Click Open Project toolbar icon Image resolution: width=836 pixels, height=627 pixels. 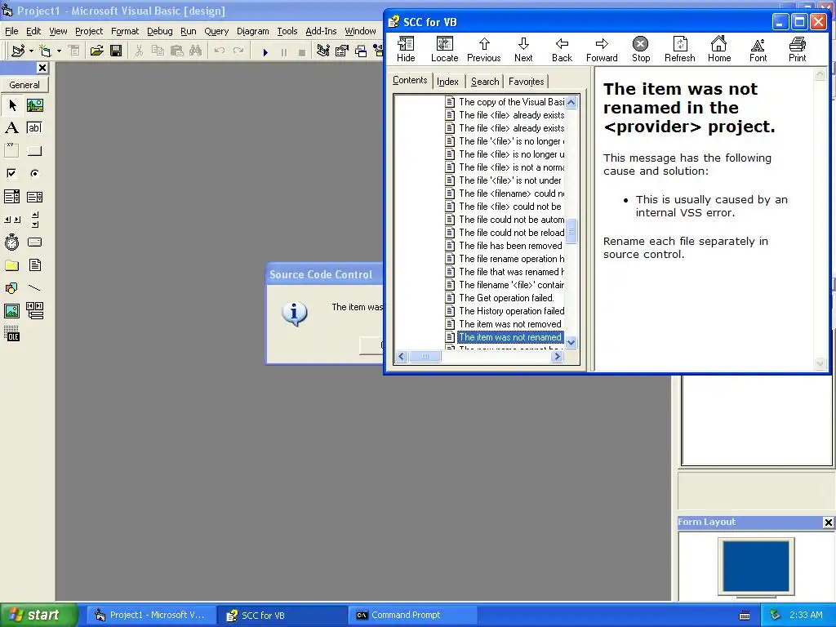click(x=96, y=51)
